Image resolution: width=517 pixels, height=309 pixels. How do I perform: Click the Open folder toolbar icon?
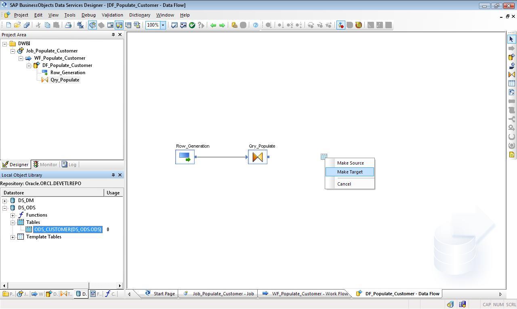(x=17, y=25)
